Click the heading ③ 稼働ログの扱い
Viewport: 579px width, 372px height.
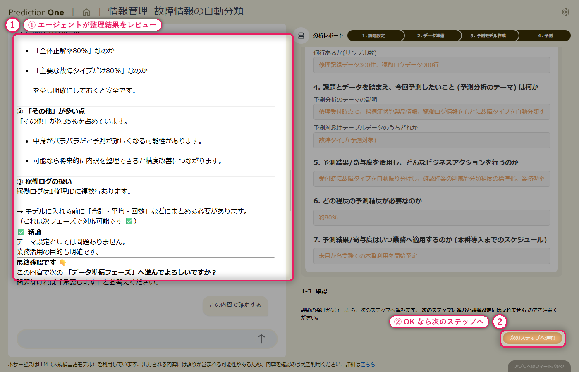pos(44,181)
